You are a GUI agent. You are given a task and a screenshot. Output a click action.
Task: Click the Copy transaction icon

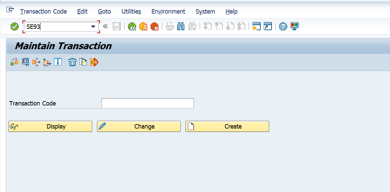(83, 62)
